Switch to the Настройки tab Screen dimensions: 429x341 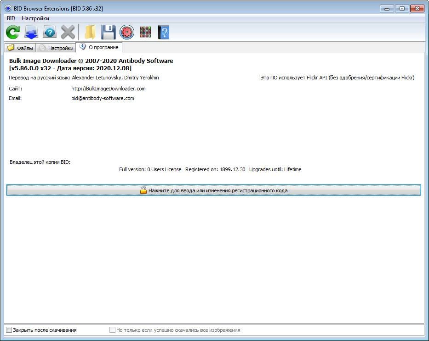(56, 48)
